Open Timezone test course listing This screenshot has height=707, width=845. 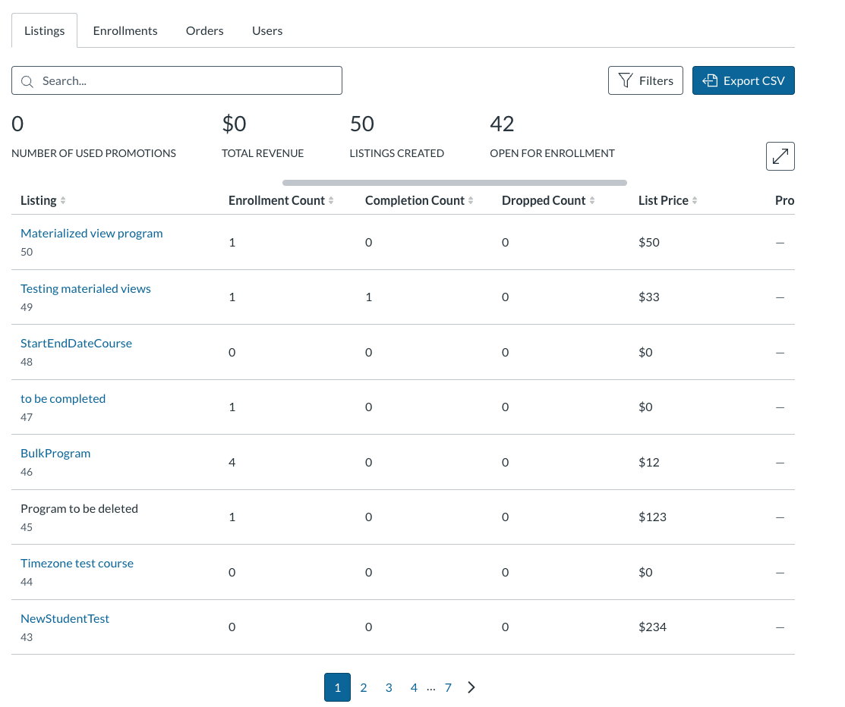77,563
